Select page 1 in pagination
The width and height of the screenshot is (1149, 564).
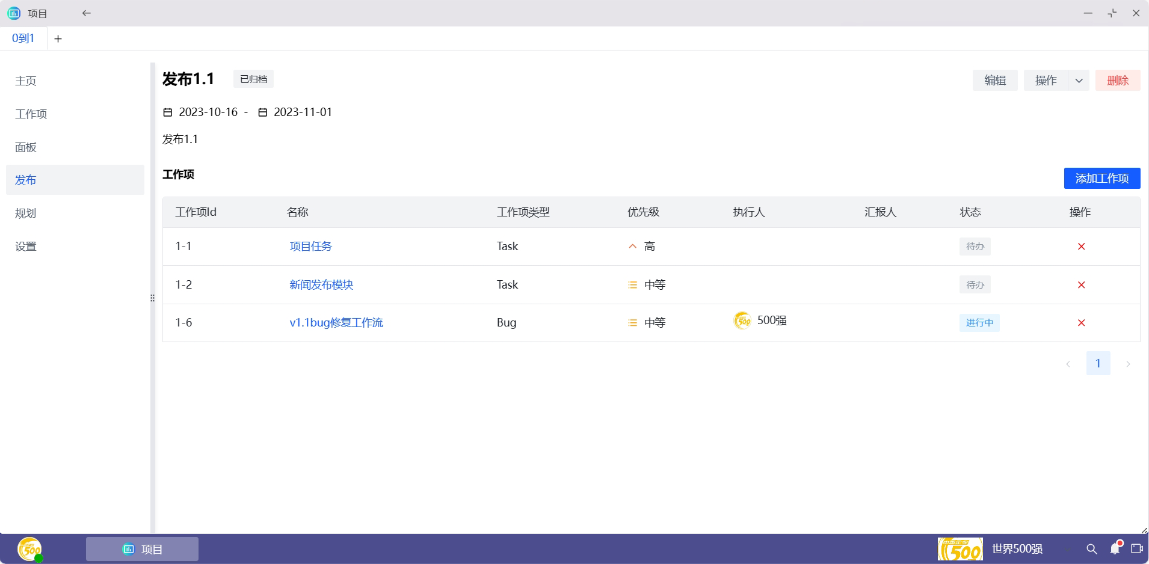(x=1098, y=364)
